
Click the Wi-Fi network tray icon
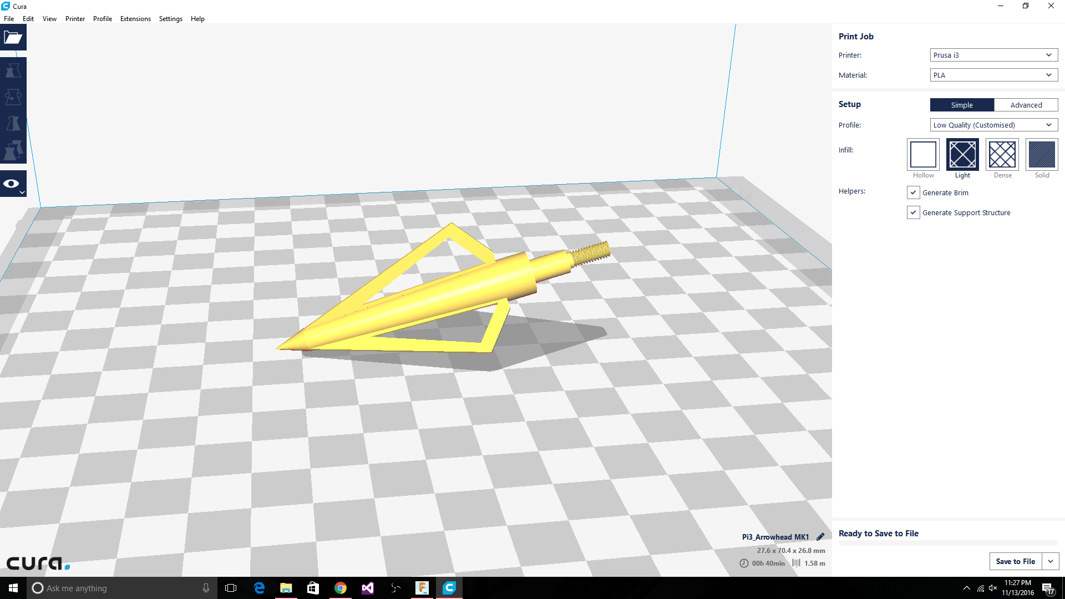(980, 588)
